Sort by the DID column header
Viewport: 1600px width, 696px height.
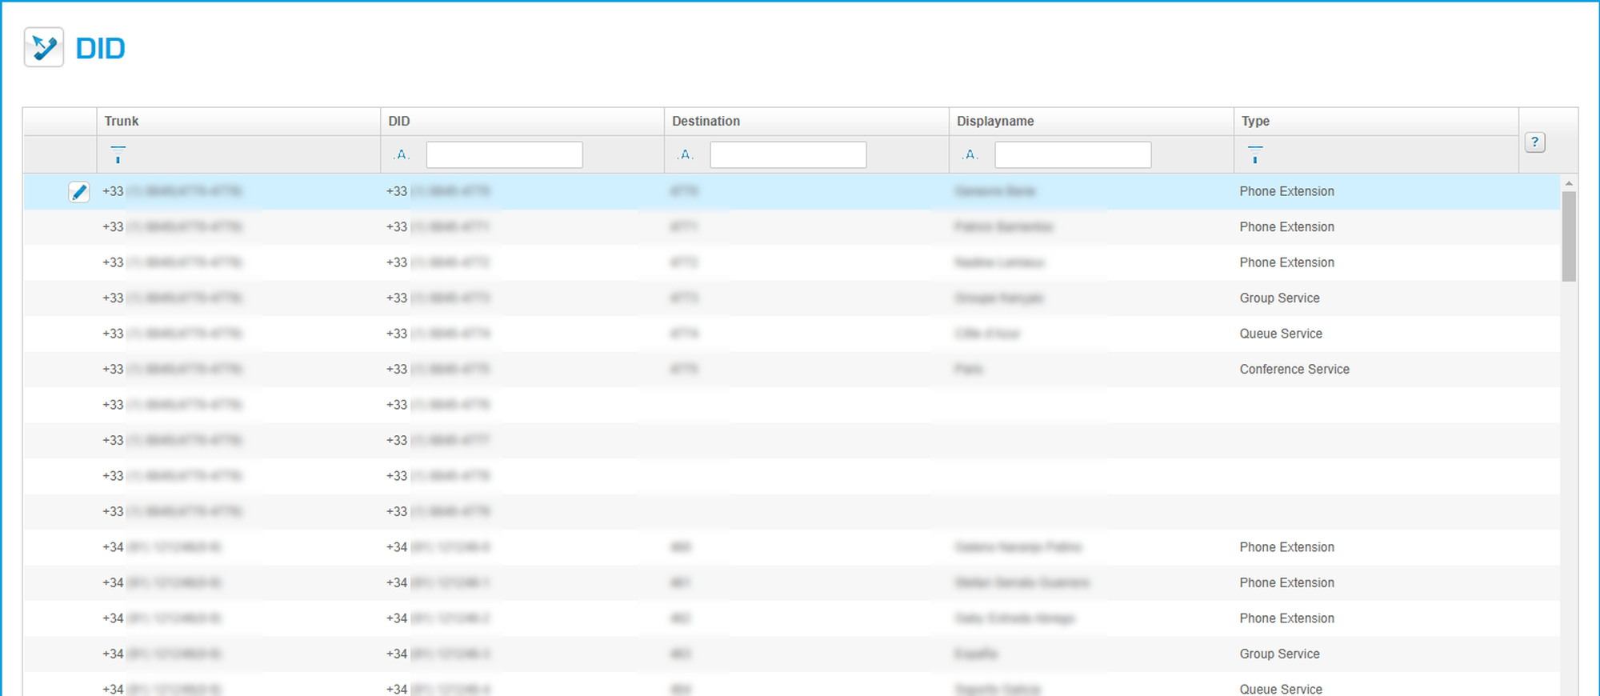tap(399, 121)
